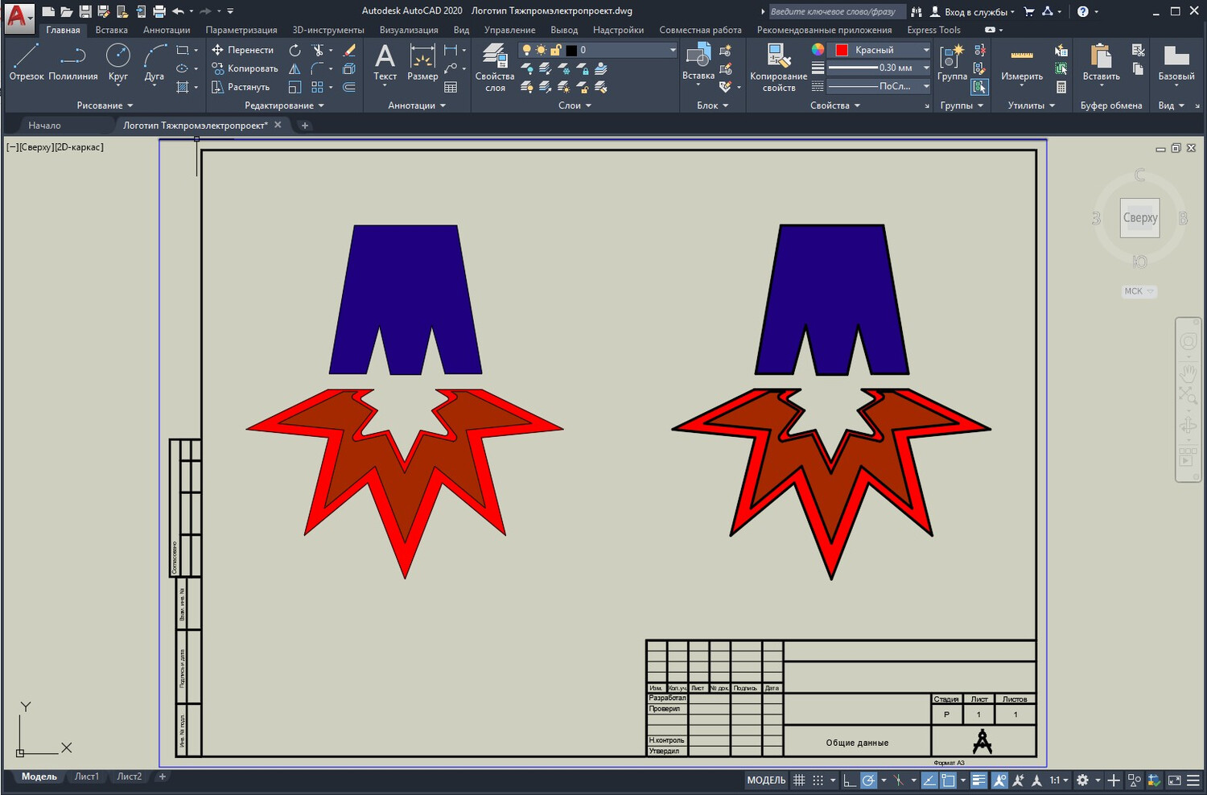Expand the Редактирование panel dropdown

(285, 105)
